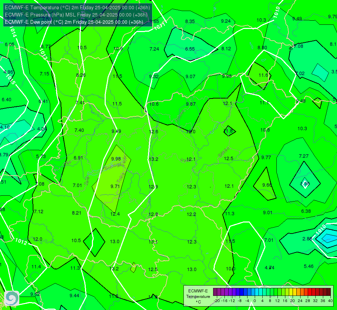
Task: Click the 10.9 dew point value
Action: tap(118, 49)
